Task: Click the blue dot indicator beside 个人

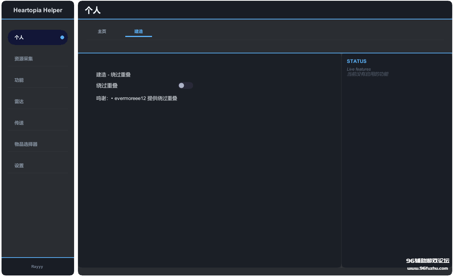Action: (x=62, y=37)
